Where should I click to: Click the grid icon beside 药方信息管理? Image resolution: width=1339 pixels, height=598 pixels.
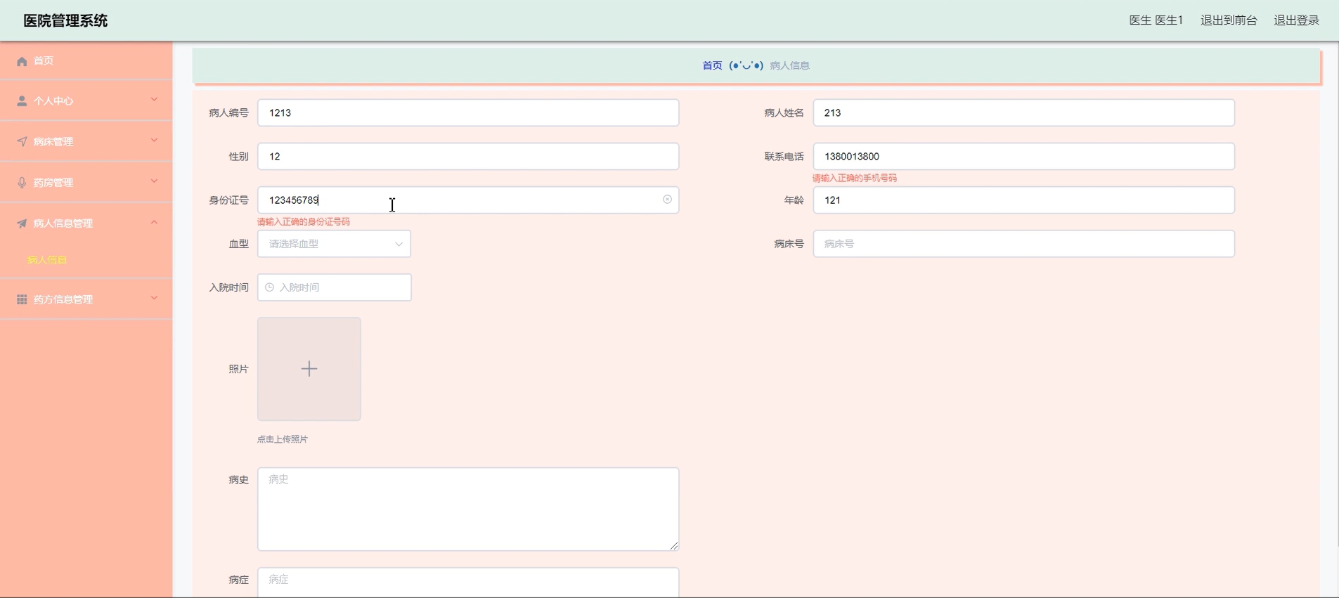(x=22, y=299)
